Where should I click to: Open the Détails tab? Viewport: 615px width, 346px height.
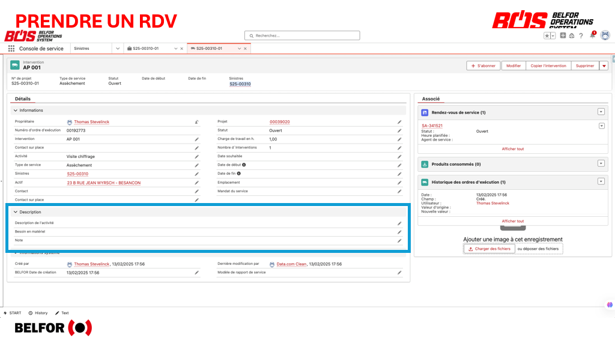point(23,99)
